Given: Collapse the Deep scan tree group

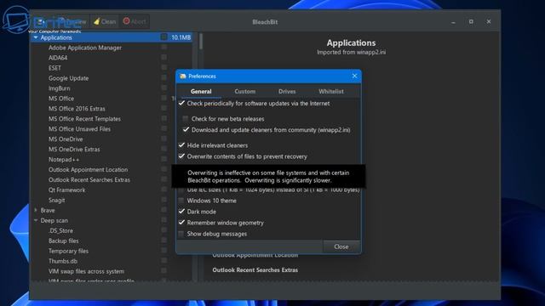Looking at the screenshot, I should pos(36,220).
